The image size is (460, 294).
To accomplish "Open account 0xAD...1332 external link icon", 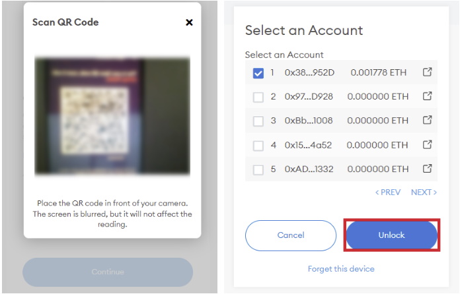I will pyautogui.click(x=427, y=168).
